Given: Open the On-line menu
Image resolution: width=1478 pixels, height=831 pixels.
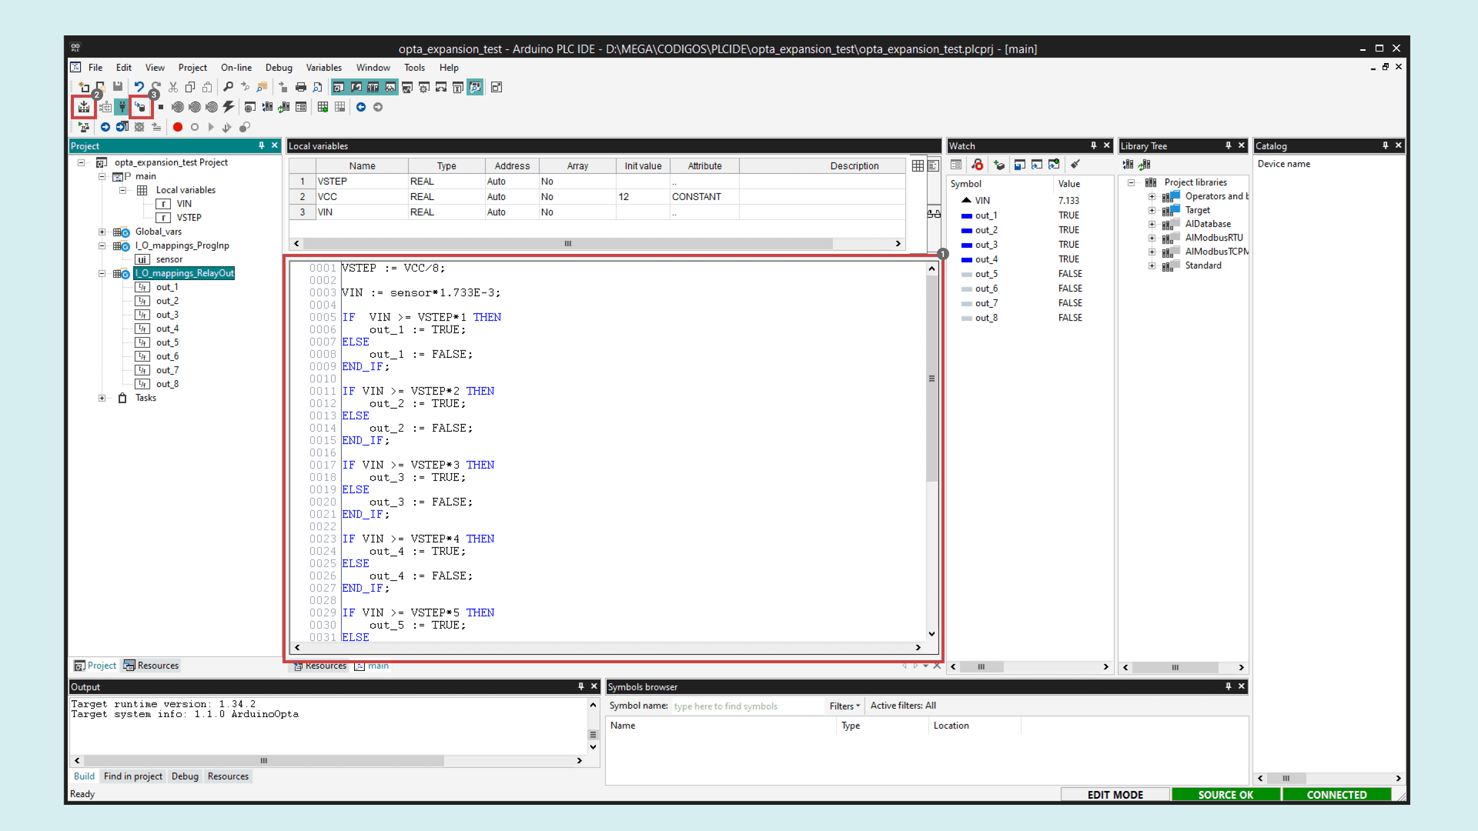Looking at the screenshot, I should [x=236, y=68].
